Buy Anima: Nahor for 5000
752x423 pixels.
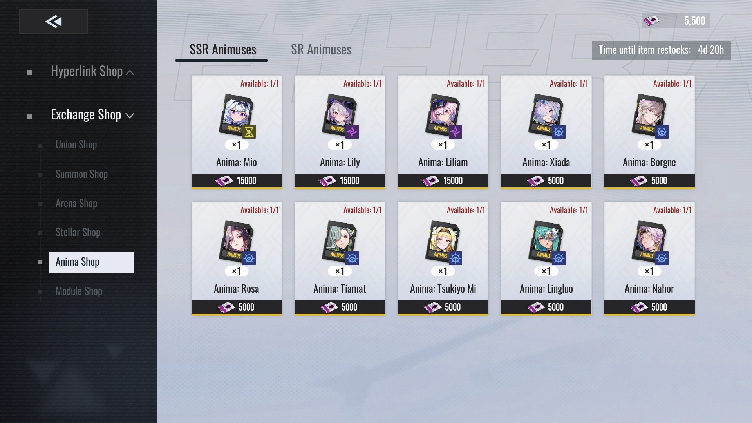(x=649, y=307)
